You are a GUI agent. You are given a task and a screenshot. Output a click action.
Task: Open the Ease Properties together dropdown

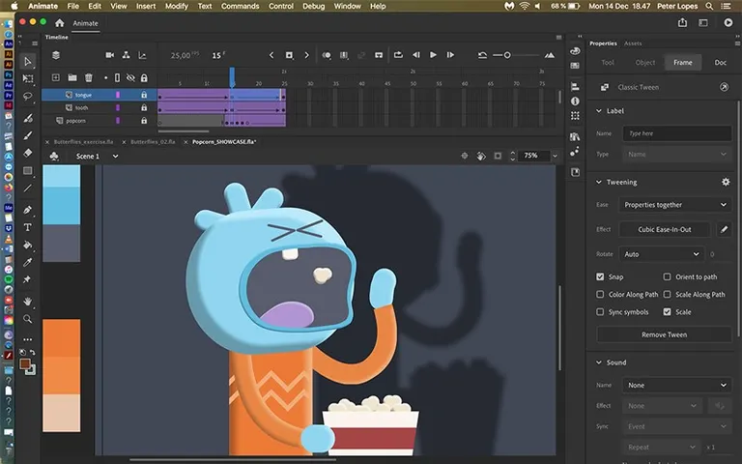674,205
